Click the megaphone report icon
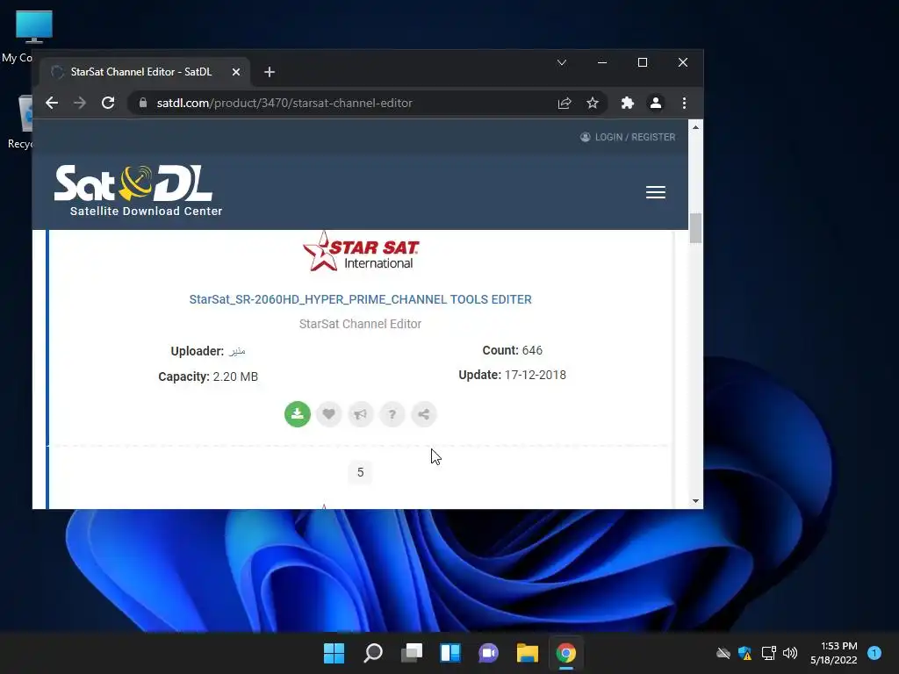Viewport: 899px width, 674px height. pos(360,414)
